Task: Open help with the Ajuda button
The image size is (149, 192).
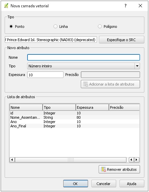Action: coord(132,184)
